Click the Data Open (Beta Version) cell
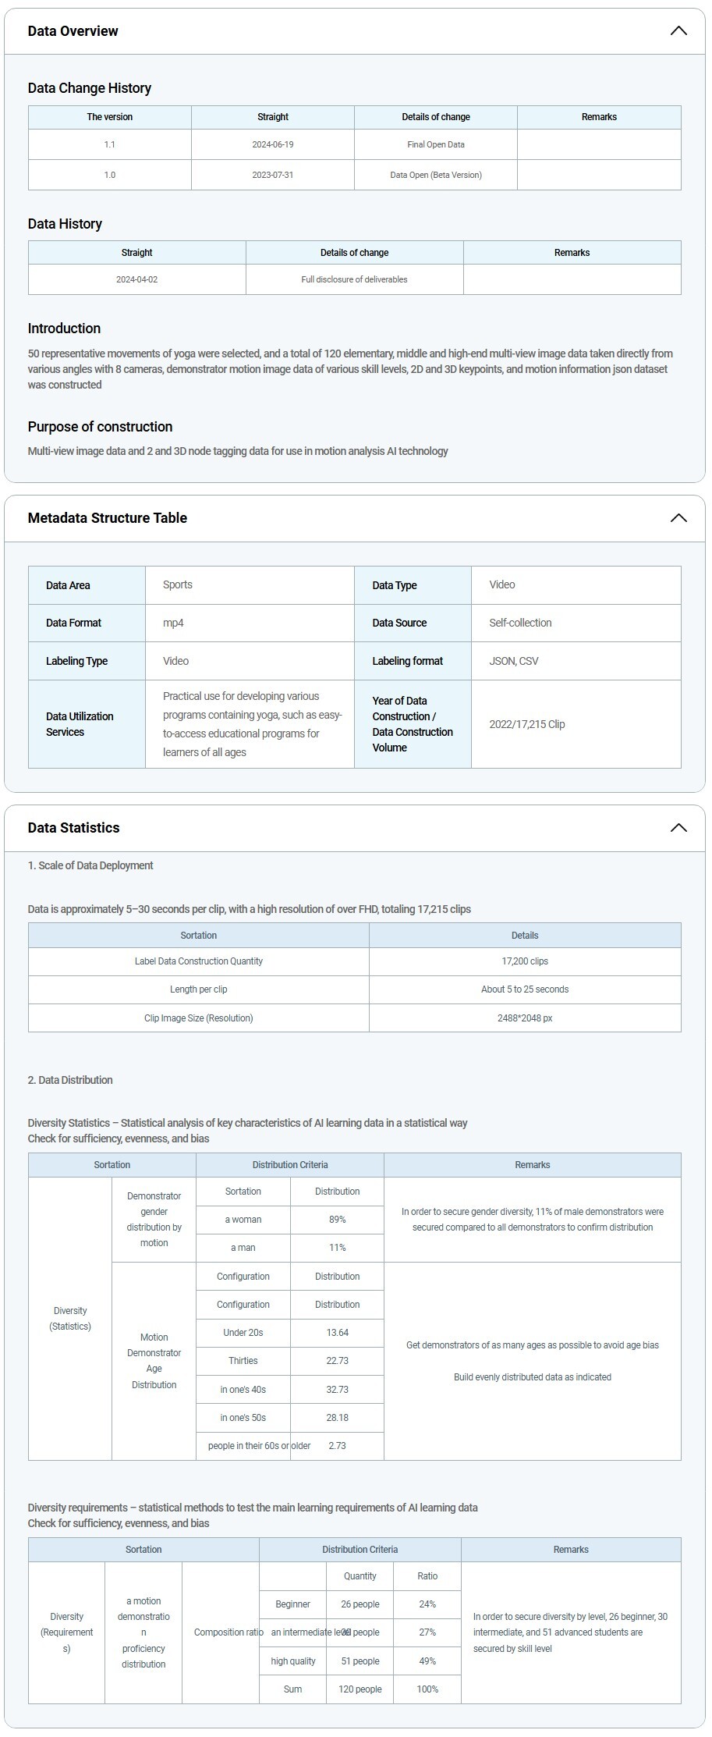The image size is (712, 1737). pyautogui.click(x=436, y=175)
